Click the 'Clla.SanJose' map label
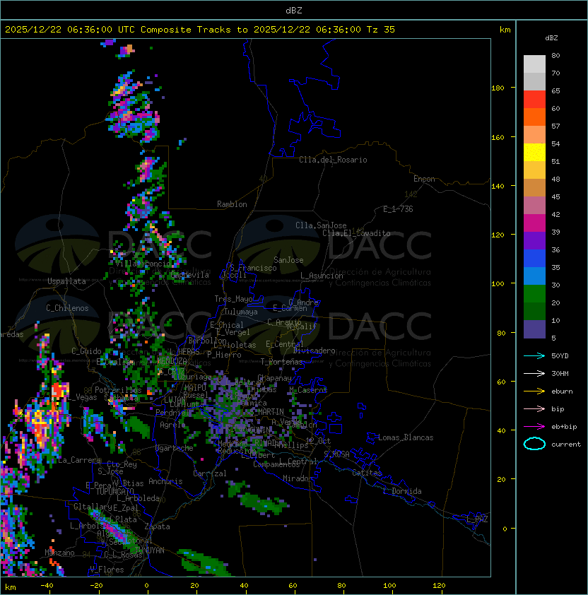The width and height of the screenshot is (588, 595). (x=321, y=225)
